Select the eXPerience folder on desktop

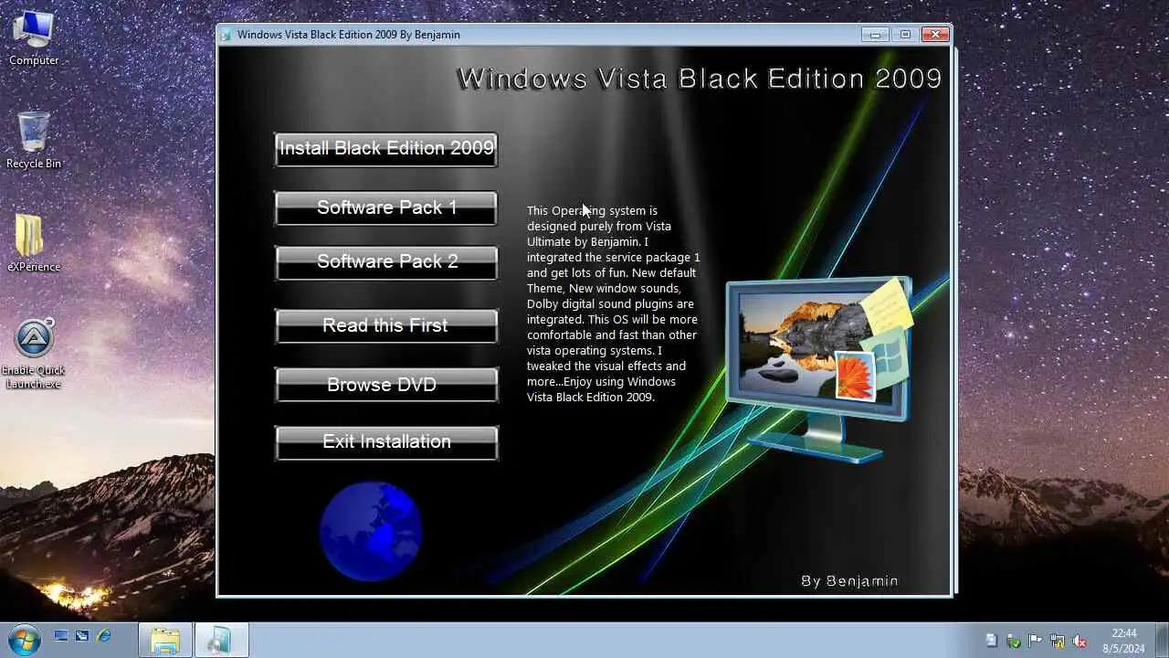tap(34, 243)
